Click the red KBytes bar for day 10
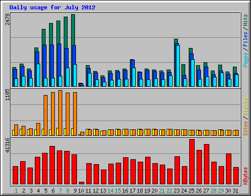The width and height of the screenshot is (251, 196). click(81, 183)
